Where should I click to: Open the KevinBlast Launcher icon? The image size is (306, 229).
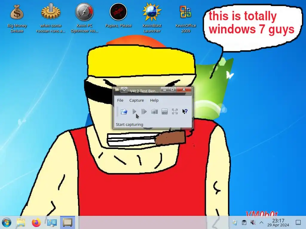tap(152, 18)
